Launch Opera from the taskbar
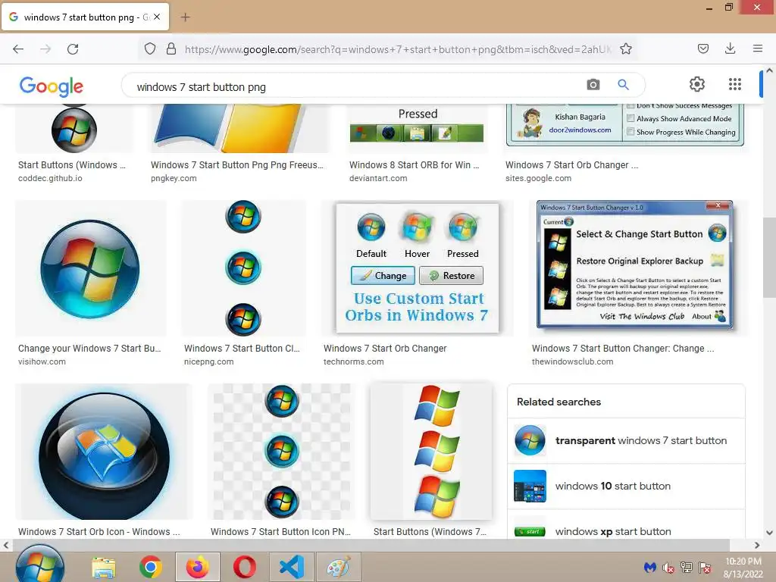Viewport: 776px width, 582px height. [245, 567]
